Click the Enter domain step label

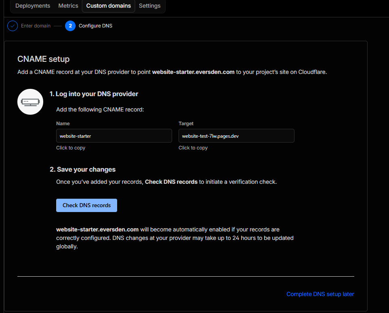(x=36, y=26)
